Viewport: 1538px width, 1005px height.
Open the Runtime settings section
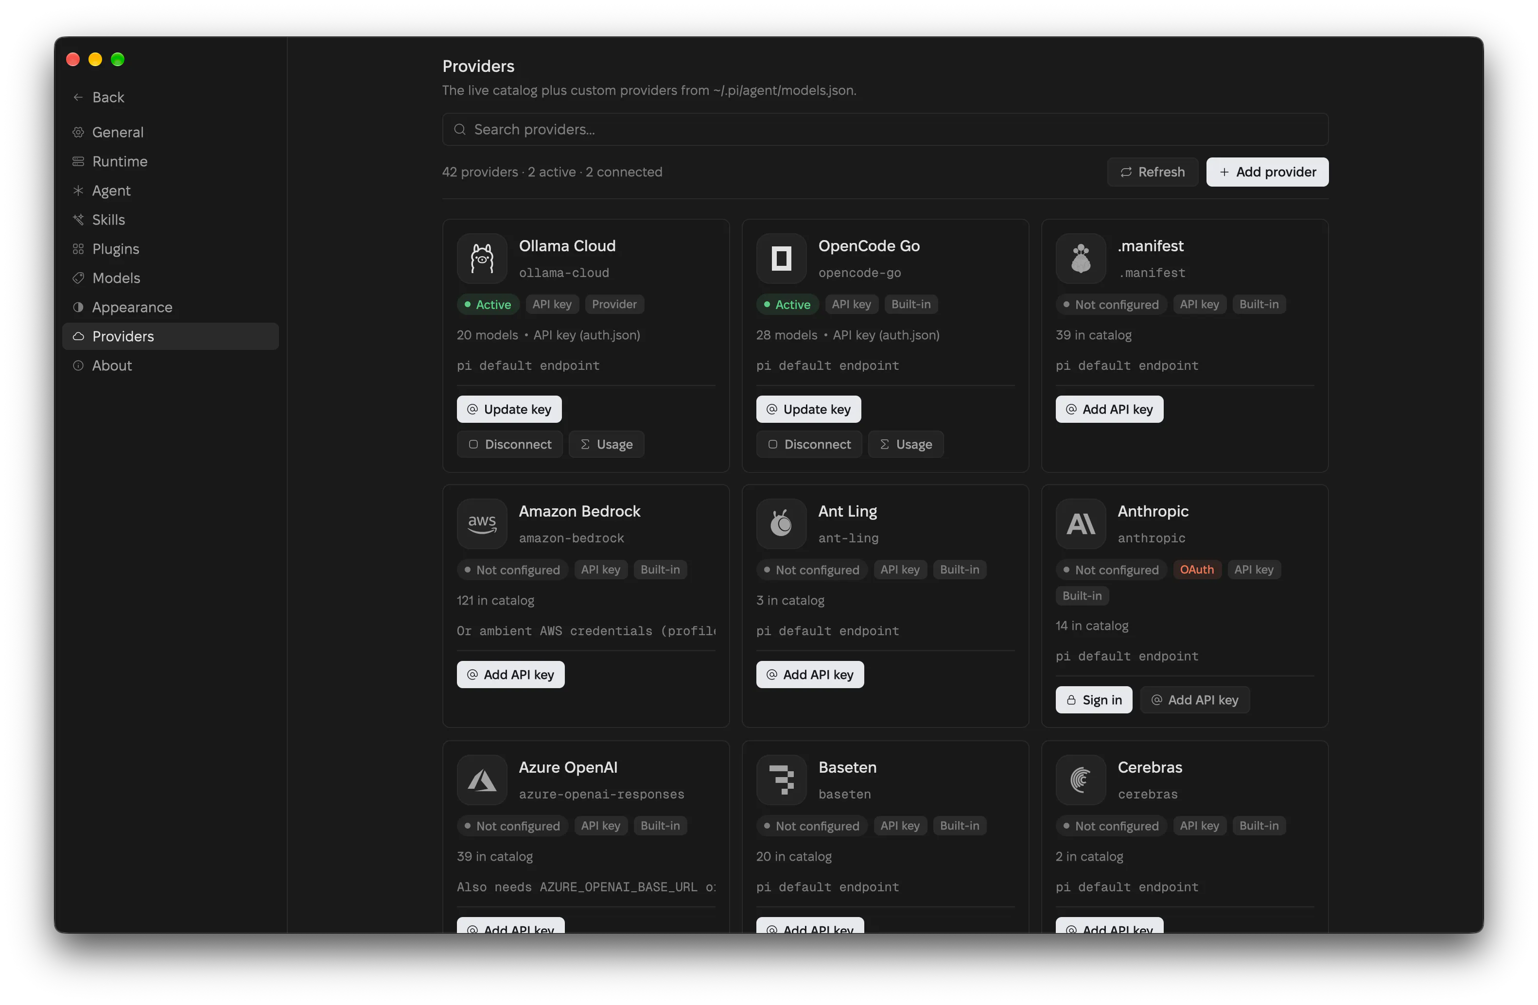[x=171, y=161]
